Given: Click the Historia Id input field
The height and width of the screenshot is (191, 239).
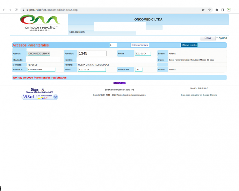Looking at the screenshot, I should click(x=41, y=69).
